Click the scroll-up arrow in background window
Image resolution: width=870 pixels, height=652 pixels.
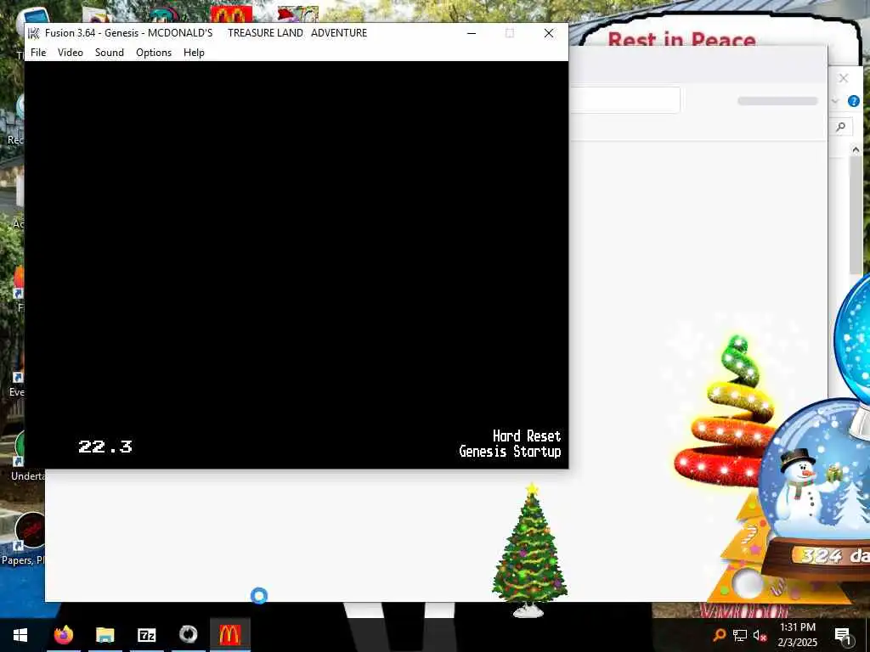[x=856, y=149]
